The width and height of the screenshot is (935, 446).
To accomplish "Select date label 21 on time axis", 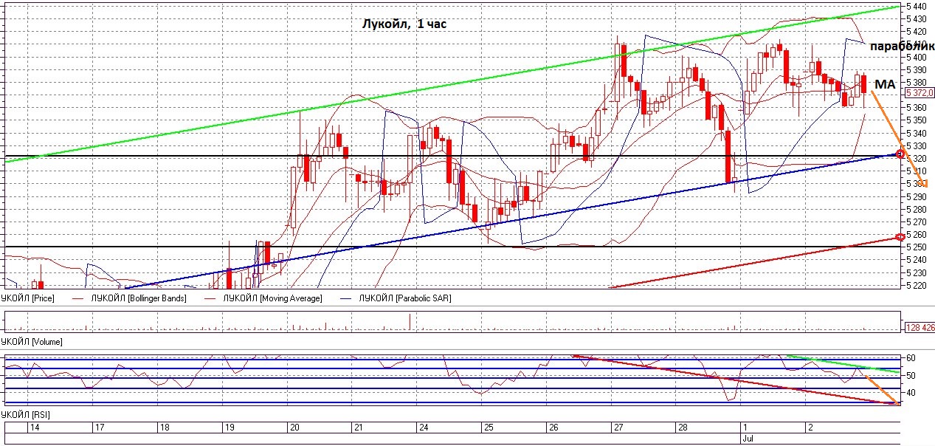I will 359,428.
